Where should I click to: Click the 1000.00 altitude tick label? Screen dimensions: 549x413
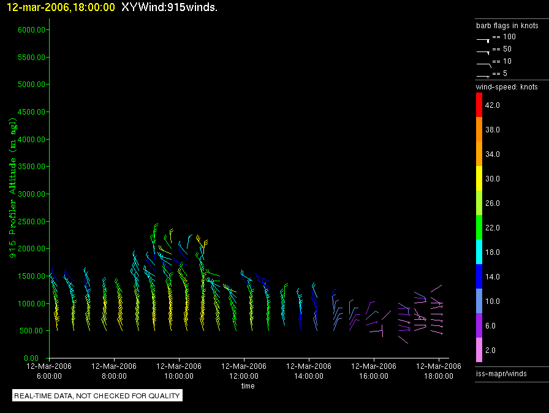click(x=31, y=303)
